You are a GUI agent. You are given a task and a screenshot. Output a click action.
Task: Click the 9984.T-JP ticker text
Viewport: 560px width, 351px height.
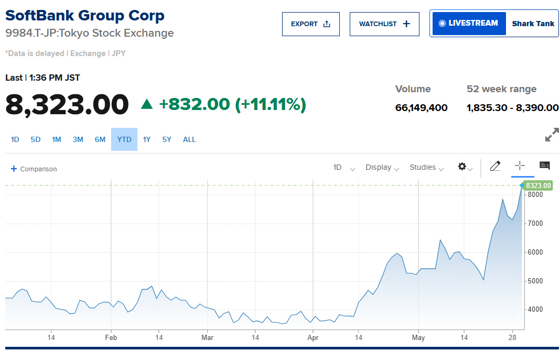coord(31,33)
